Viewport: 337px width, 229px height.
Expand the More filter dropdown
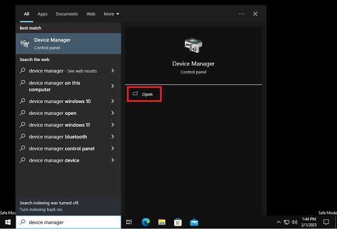point(111,13)
